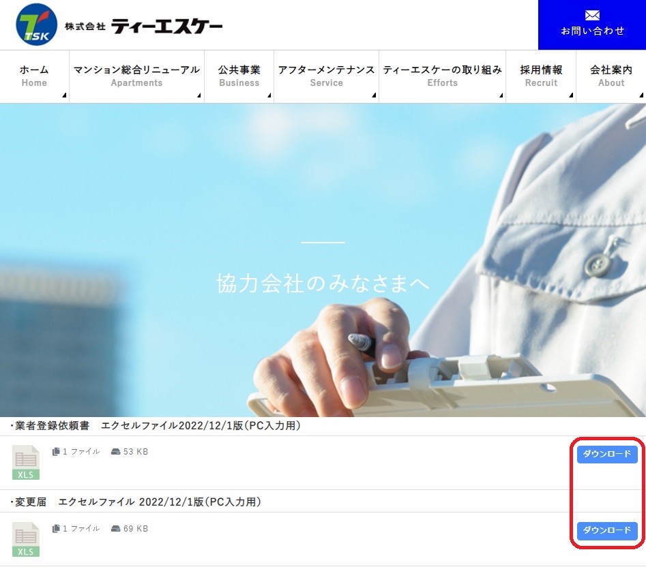Click the envelope icon in contact box
Image resolution: width=646 pixels, height=567 pixels.
pyautogui.click(x=592, y=15)
